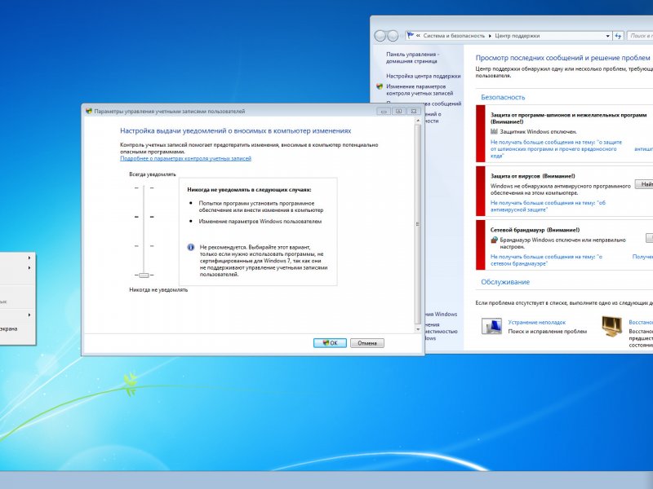Click the Система и безопасность breadcrumb
The width and height of the screenshot is (653, 489).
pos(454,36)
